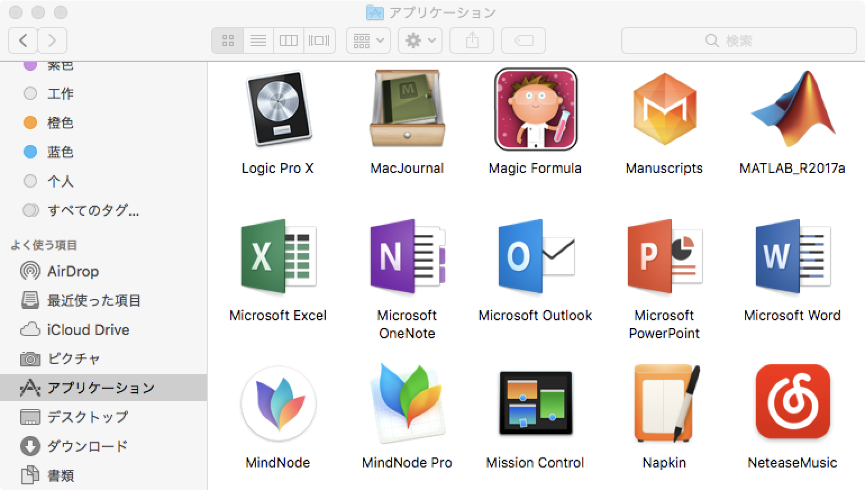
Task: Click the よく使う項目 section header
Action: point(44,245)
